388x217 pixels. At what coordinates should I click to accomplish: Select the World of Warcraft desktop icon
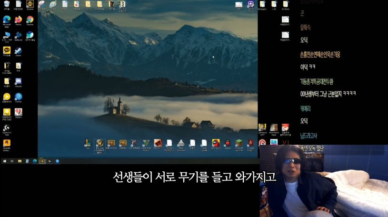(x=99, y=146)
